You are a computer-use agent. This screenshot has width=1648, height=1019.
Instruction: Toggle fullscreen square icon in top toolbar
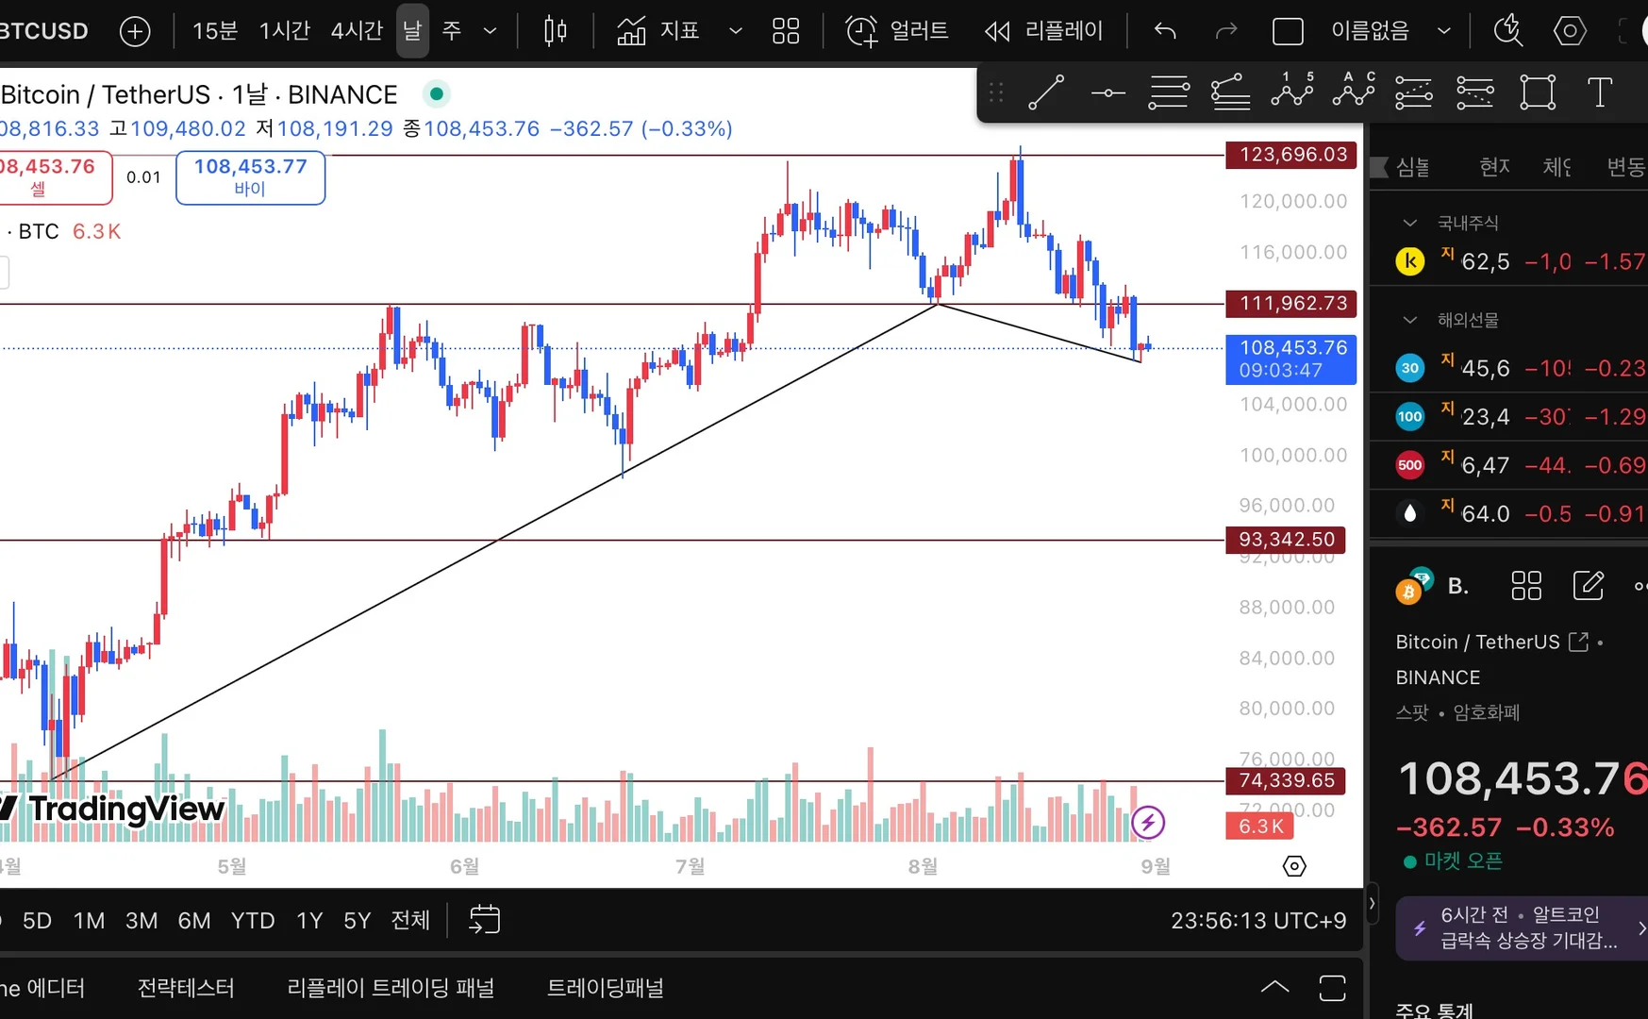1288,31
